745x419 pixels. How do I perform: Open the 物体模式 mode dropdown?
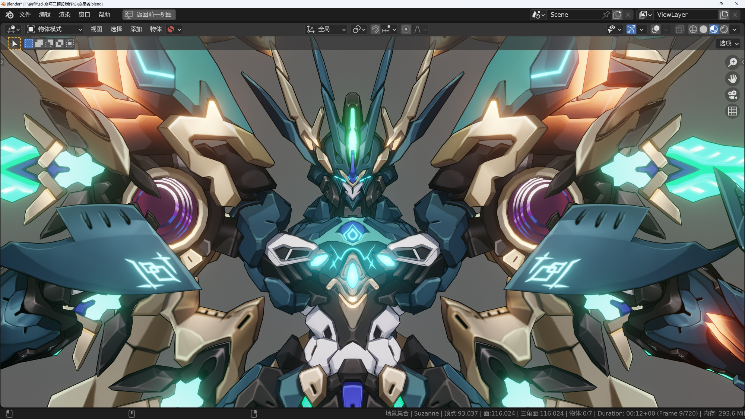tap(54, 29)
